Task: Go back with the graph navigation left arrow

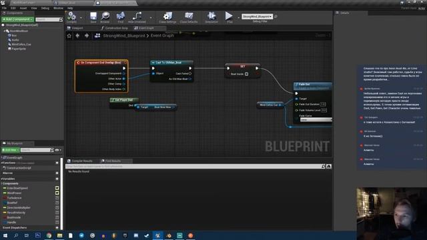Action: coord(77,35)
